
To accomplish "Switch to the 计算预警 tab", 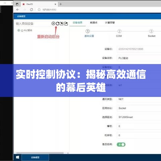I will [x=110, y=23].
